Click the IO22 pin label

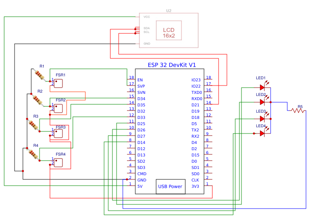[196, 86]
